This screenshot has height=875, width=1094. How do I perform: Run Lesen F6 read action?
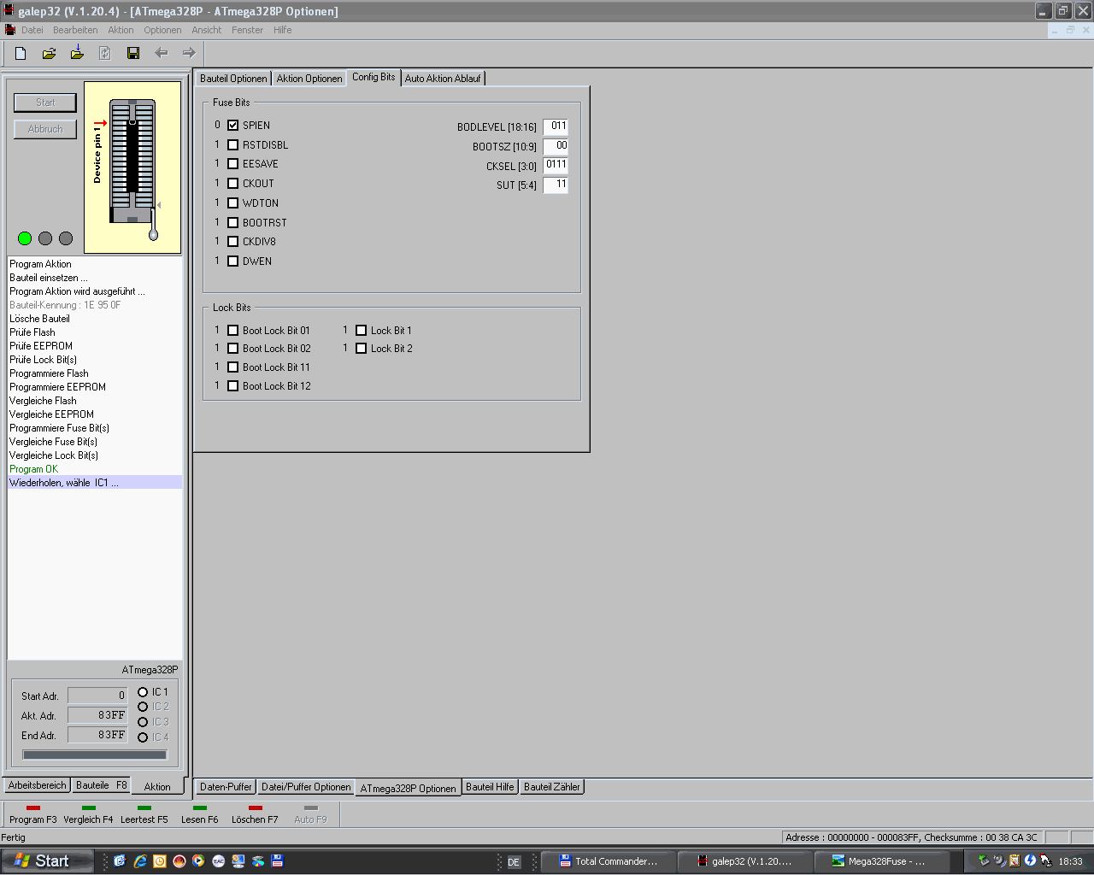(199, 814)
